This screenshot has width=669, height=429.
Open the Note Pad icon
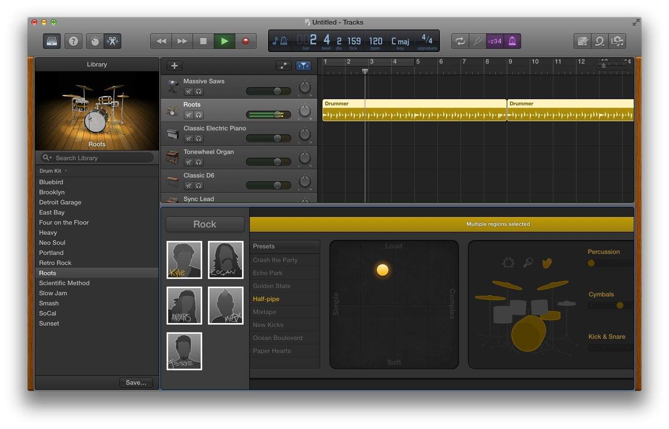(582, 41)
